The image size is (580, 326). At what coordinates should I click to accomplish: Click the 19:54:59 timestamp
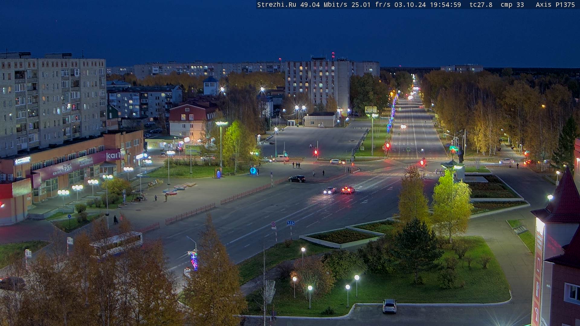pos(445,5)
